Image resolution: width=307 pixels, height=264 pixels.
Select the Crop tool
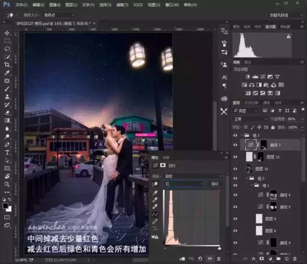tap(7, 65)
